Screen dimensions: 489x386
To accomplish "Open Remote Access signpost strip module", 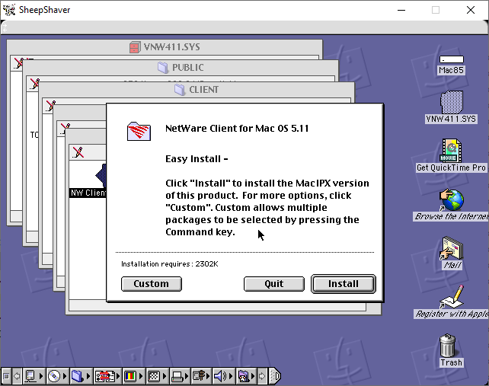I will (x=201, y=376).
